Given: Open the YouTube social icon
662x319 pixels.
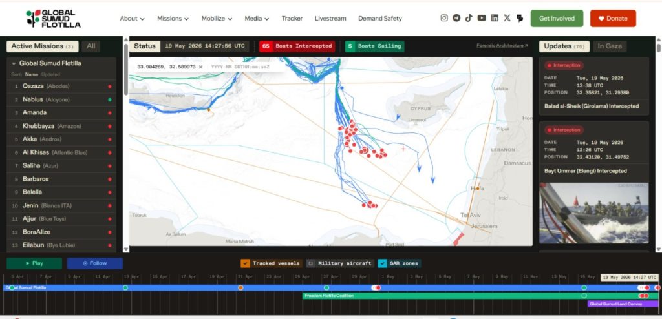Looking at the screenshot, I should coord(482,18).
